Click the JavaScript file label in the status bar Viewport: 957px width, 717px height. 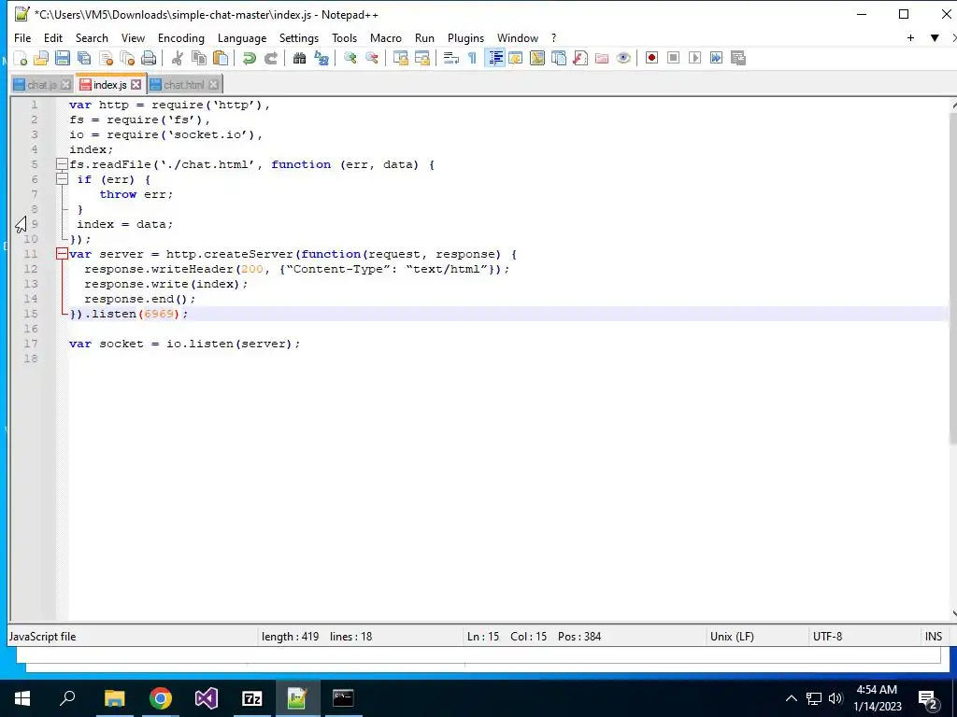[x=43, y=637]
